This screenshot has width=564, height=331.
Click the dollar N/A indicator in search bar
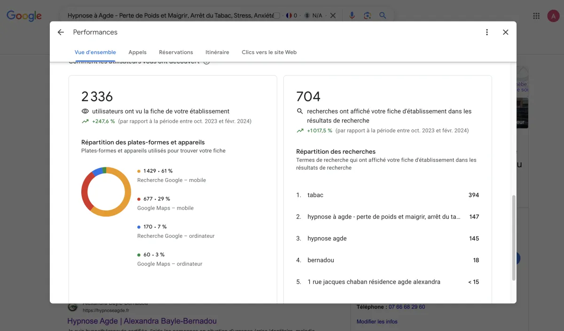click(x=313, y=15)
